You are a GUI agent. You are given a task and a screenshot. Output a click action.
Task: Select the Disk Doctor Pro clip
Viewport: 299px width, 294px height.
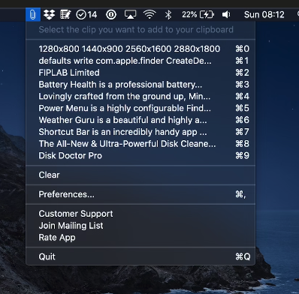point(140,155)
